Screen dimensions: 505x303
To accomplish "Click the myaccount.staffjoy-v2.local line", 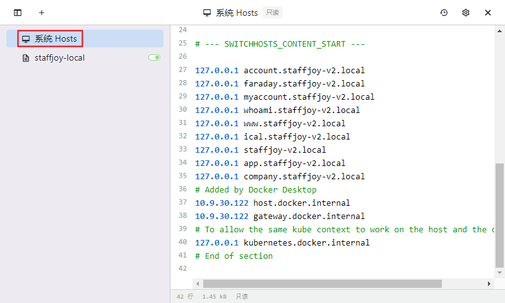I will (285, 97).
